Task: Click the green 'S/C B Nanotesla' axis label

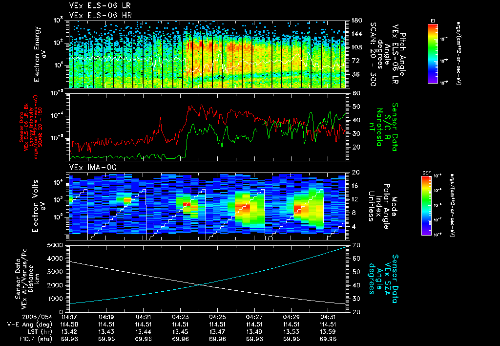Action: pos(383,127)
